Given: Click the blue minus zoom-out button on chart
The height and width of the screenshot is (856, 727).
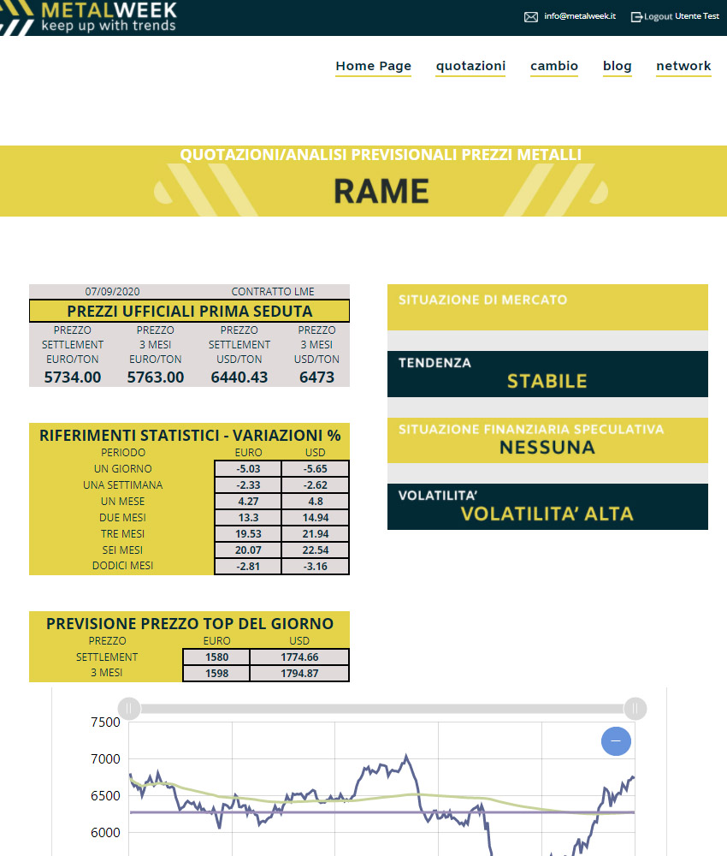Looking at the screenshot, I should point(616,740).
